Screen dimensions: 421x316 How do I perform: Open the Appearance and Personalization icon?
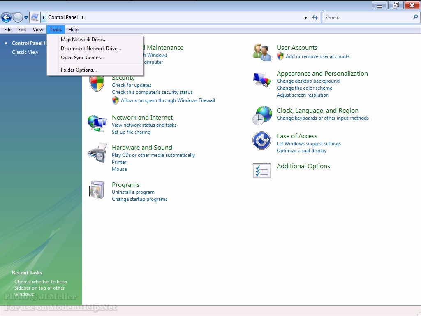pos(262,80)
